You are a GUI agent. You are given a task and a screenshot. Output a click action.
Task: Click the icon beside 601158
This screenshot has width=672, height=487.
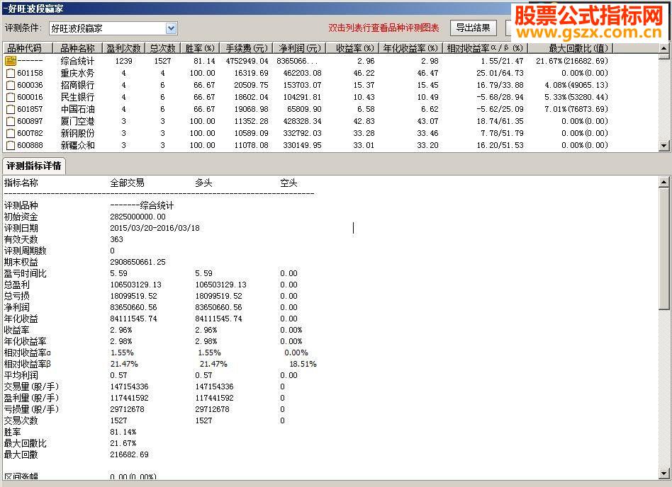11,73
